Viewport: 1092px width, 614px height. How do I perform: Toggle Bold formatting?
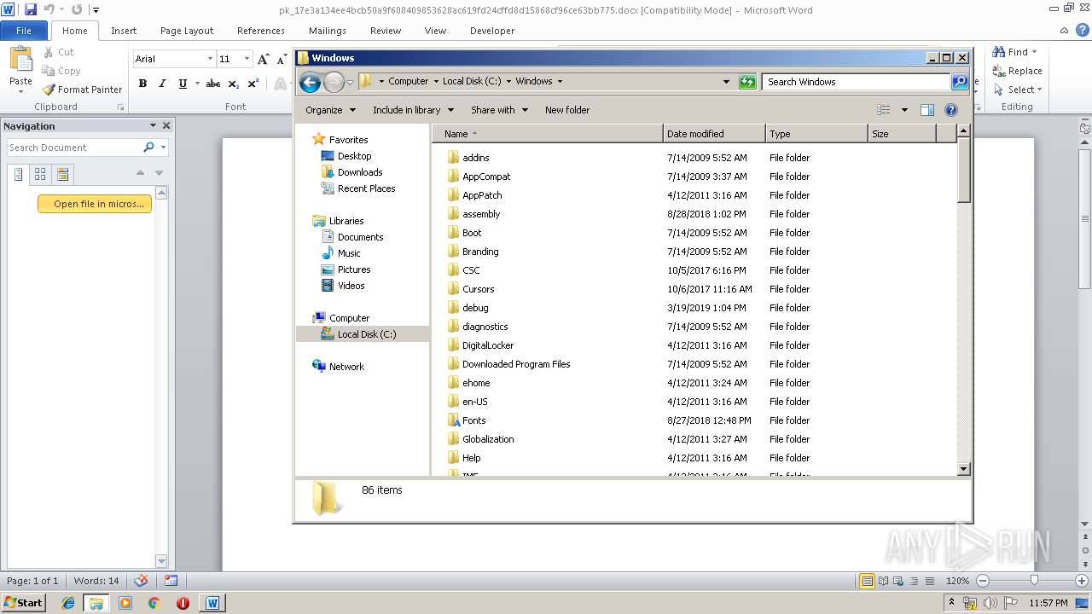click(x=142, y=84)
